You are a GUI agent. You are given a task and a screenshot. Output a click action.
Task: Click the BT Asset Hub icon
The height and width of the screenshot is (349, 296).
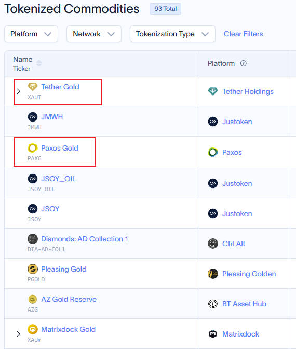pos(213,304)
